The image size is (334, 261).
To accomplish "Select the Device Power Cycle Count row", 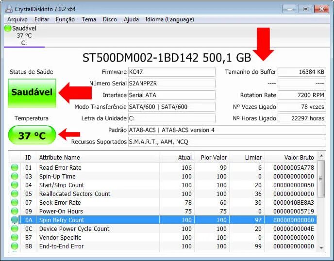I will pyautogui.click(x=163, y=228).
